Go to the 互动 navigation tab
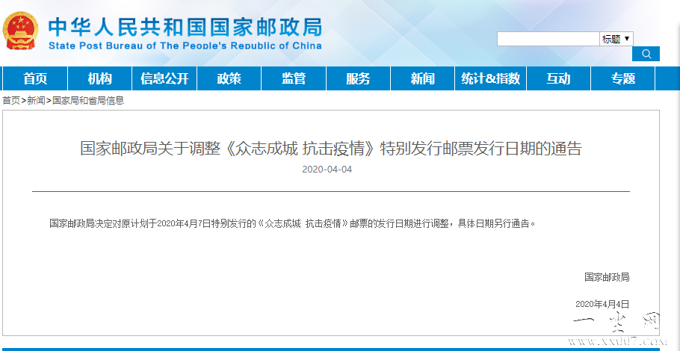The image size is (680, 351). pos(559,78)
